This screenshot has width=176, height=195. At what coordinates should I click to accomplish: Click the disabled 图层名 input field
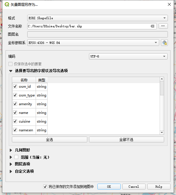point(97,34)
